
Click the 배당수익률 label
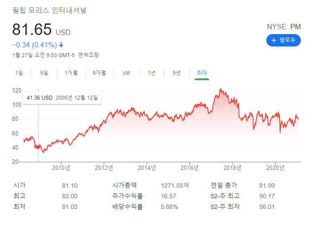point(128,207)
